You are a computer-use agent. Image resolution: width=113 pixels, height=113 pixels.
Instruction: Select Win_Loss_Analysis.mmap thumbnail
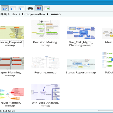pos(45,92)
